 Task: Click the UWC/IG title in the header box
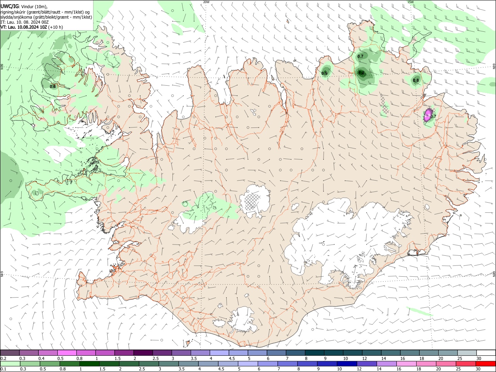click(x=9, y=6)
